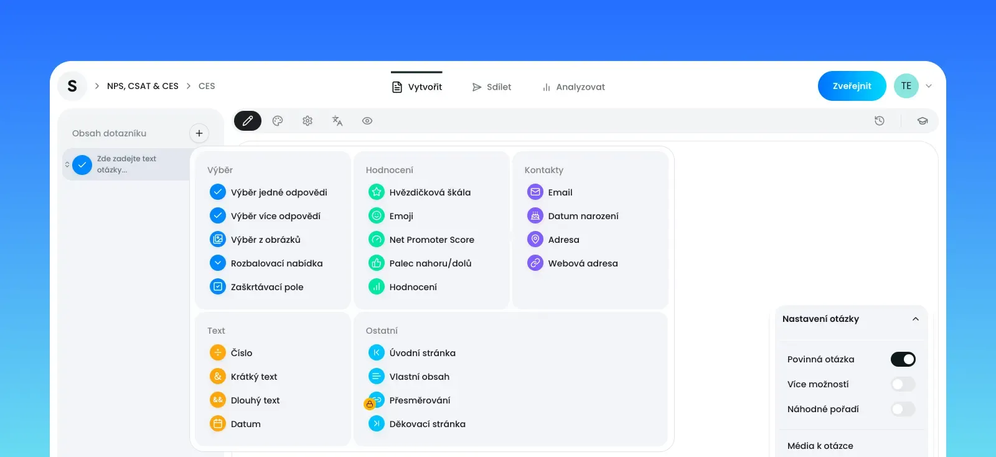Choose Výběr jedné odpovědi question type
This screenshot has height=457, width=996.
pyautogui.click(x=269, y=192)
